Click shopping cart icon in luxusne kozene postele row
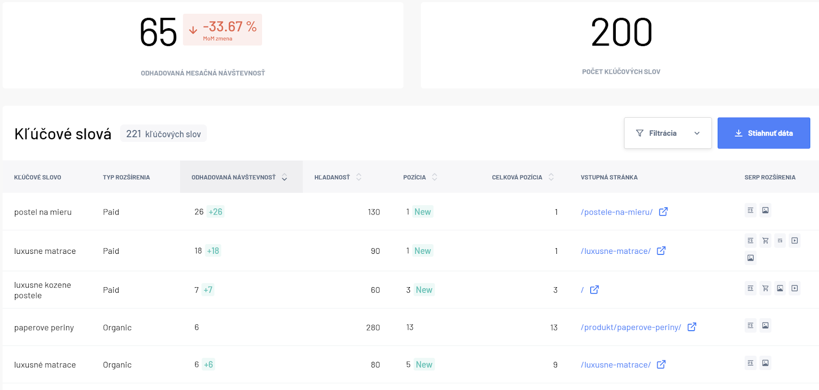The image size is (819, 390). coord(765,288)
